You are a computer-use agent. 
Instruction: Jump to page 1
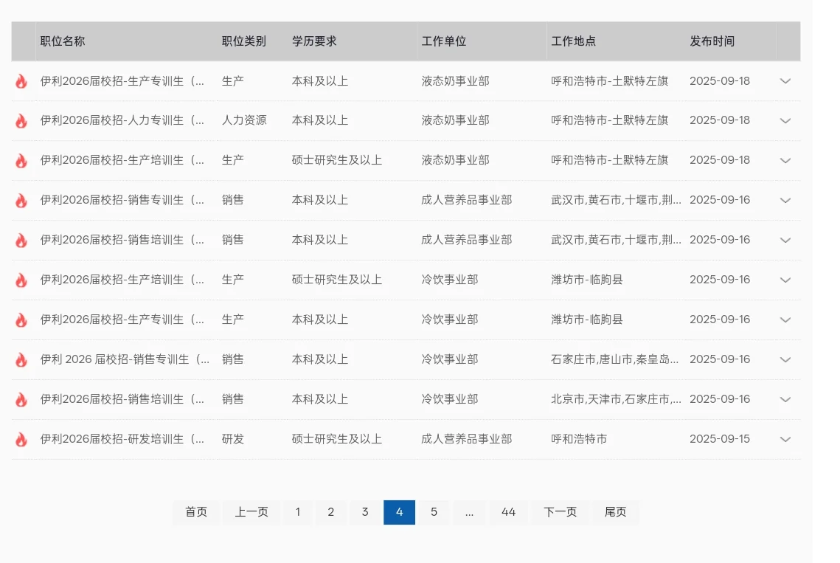point(298,512)
